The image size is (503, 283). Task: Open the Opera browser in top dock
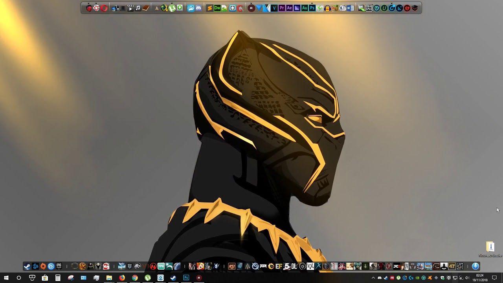104,8
